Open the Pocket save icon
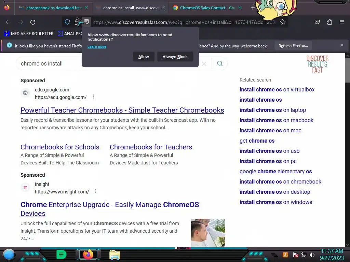Image resolution: width=350 pixels, height=262 pixels. pyautogui.click(x=317, y=22)
